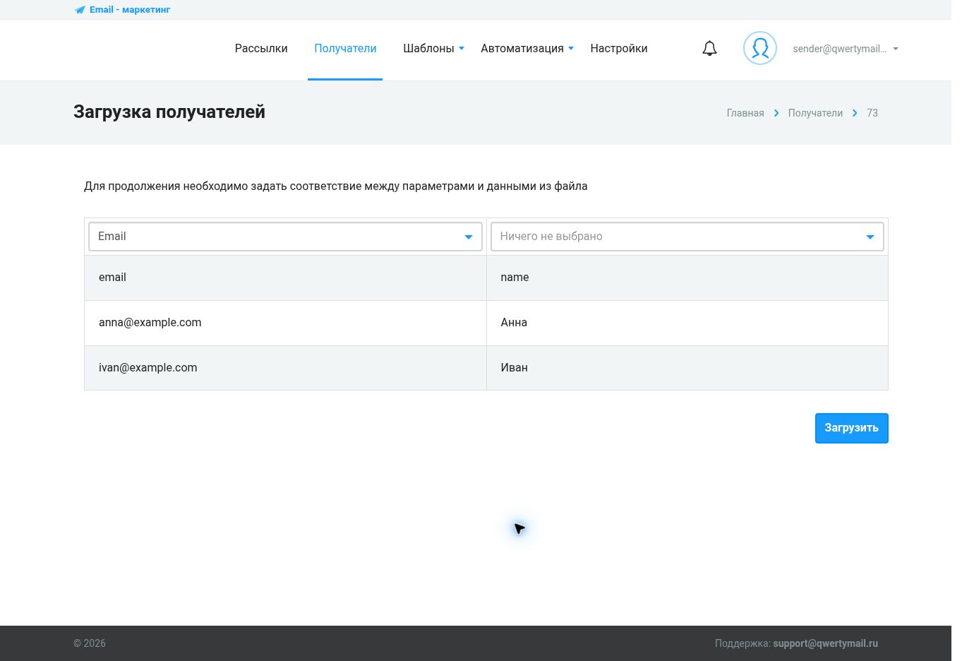Open the notifications bell

point(709,49)
